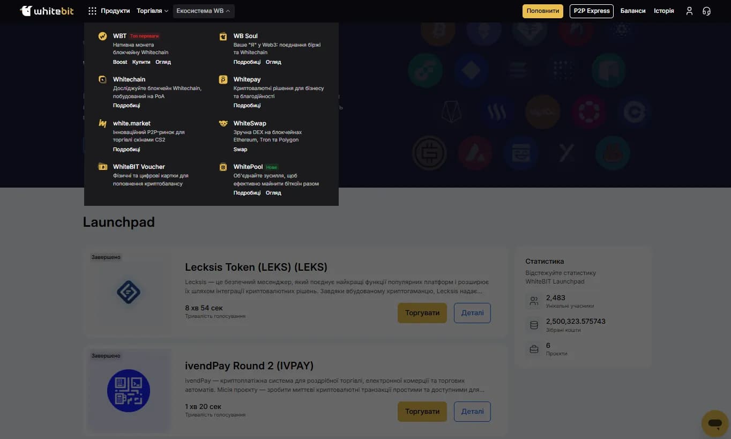Collapse the Екосистема WB dropdown
Screen dimensions: 731x439
(204, 11)
